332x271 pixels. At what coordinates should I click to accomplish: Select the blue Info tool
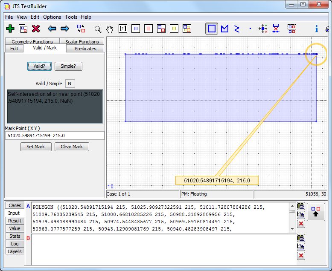click(316, 29)
